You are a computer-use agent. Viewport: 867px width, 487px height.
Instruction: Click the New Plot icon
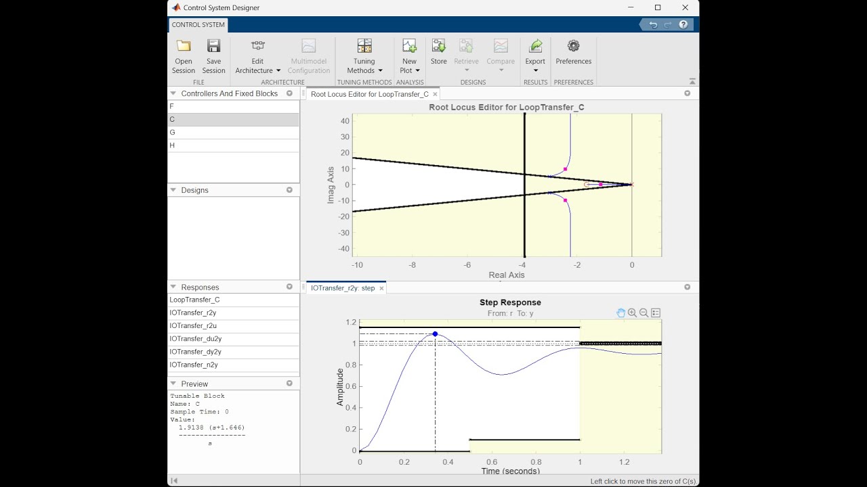pyautogui.click(x=409, y=46)
